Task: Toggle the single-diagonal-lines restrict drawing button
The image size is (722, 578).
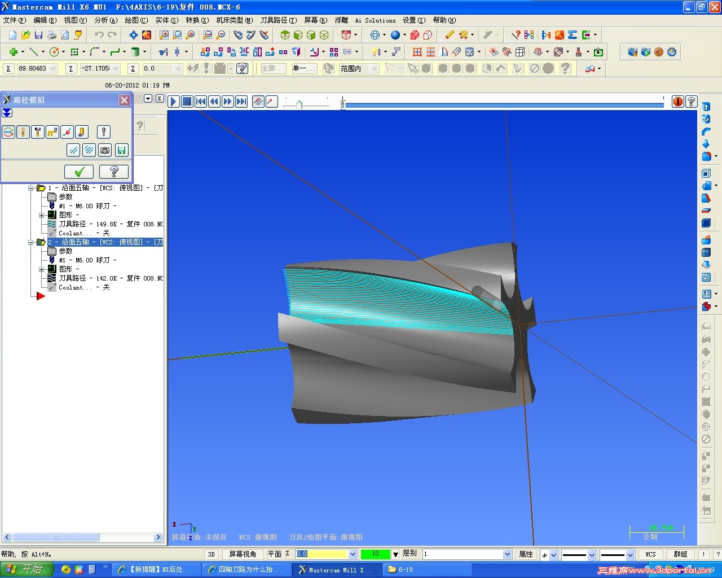Action: point(73,150)
